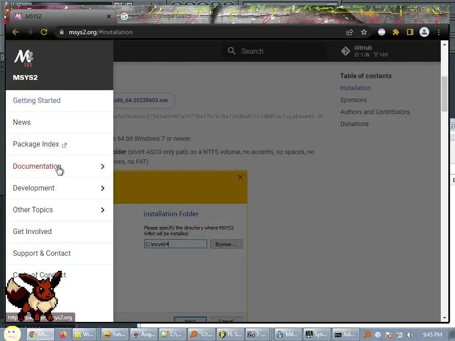Open the GitHub repository link
Screen dimensions: 455x341
pyautogui.click(x=364, y=51)
